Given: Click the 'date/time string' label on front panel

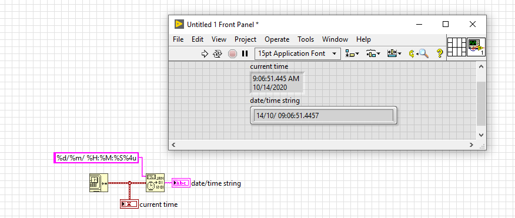Looking at the screenshot, I should (275, 100).
